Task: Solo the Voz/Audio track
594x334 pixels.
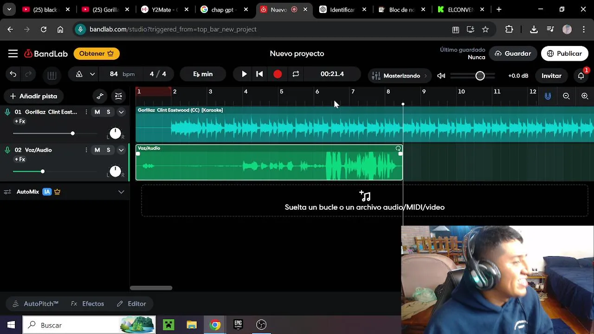Action: tap(109, 150)
